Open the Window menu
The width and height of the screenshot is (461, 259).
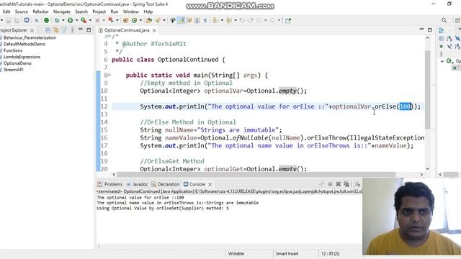131,12
